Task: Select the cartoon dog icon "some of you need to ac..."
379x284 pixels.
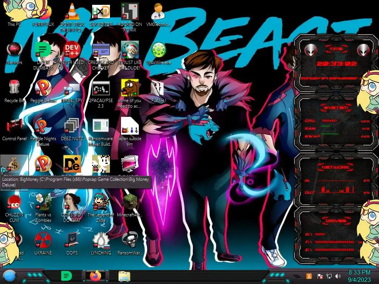Action: (130, 87)
